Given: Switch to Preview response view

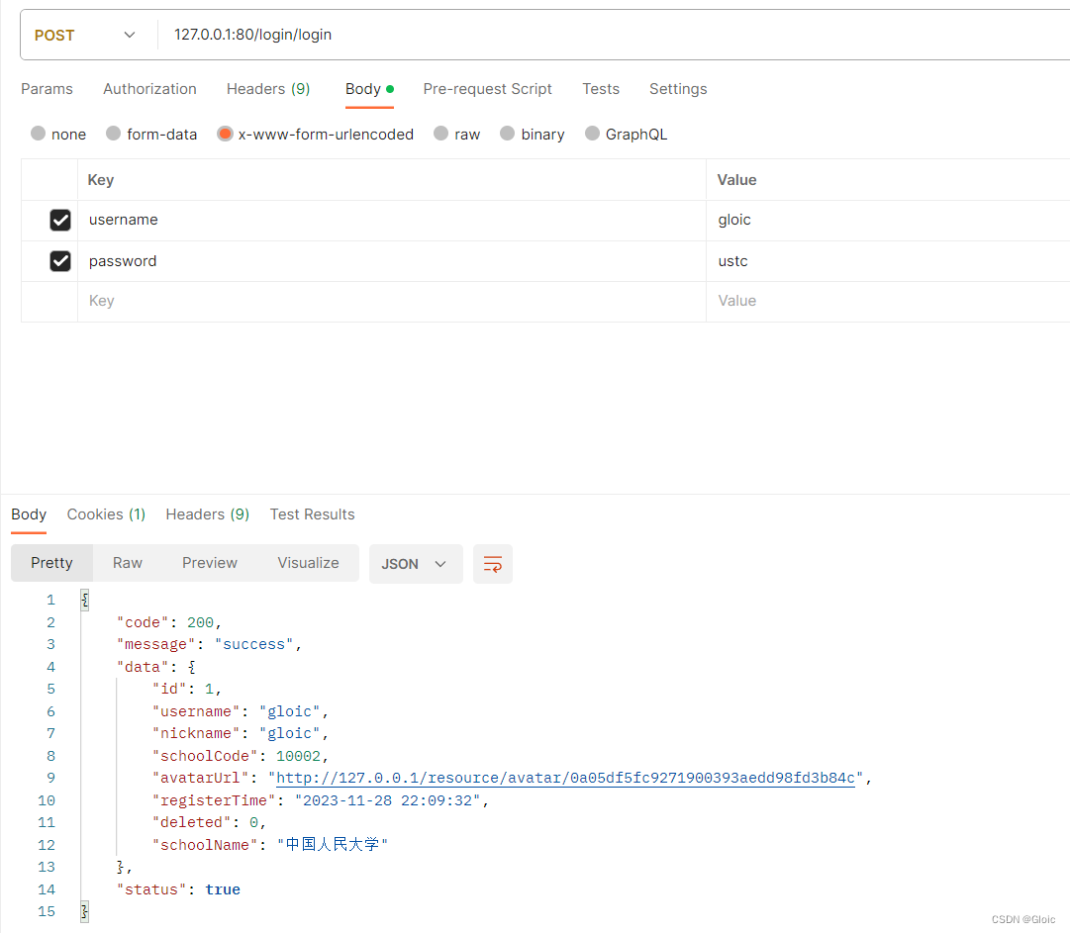Looking at the screenshot, I should (210, 563).
